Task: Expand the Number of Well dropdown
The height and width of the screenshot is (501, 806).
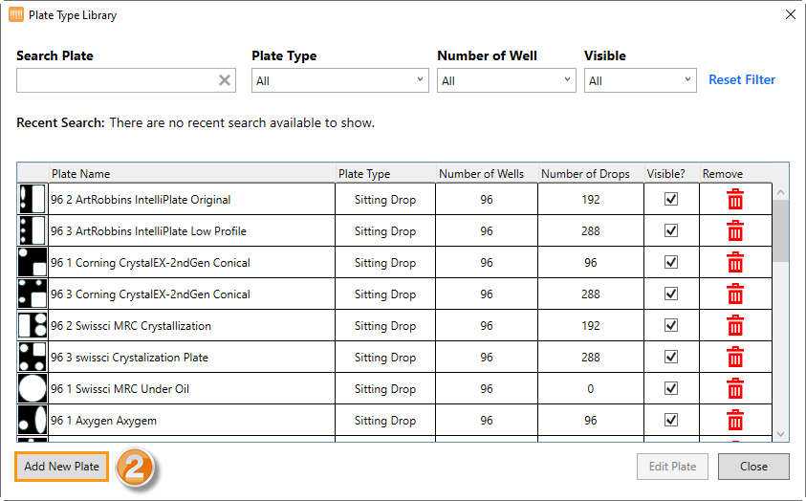Action: 506,80
